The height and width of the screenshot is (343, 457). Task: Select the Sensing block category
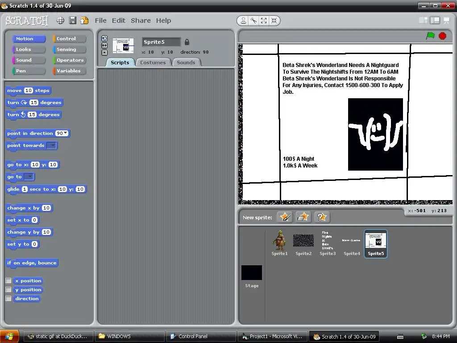pos(70,49)
